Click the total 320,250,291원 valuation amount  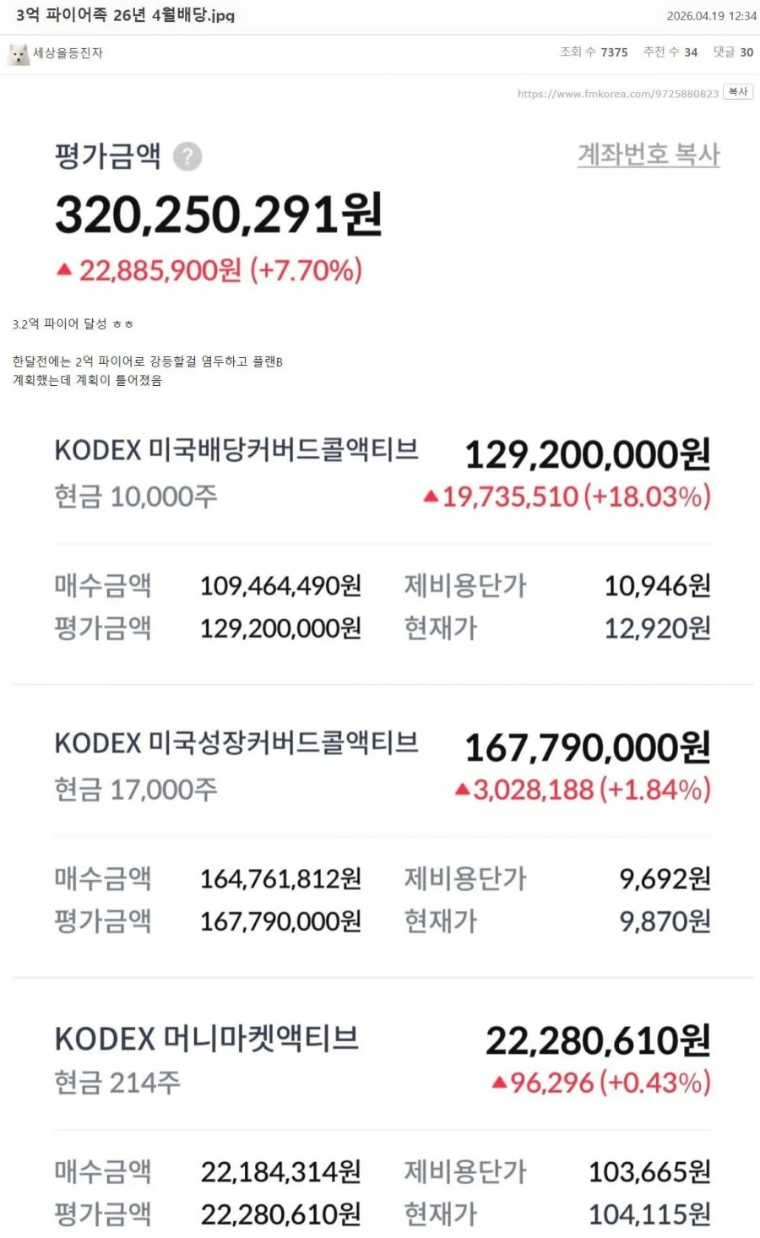click(219, 214)
